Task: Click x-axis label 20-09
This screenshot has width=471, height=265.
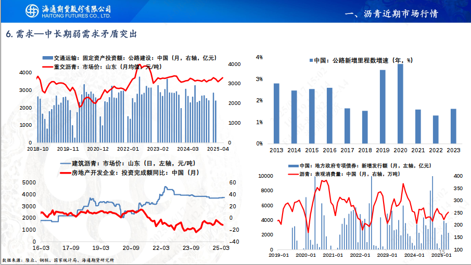Action: coord(131,248)
